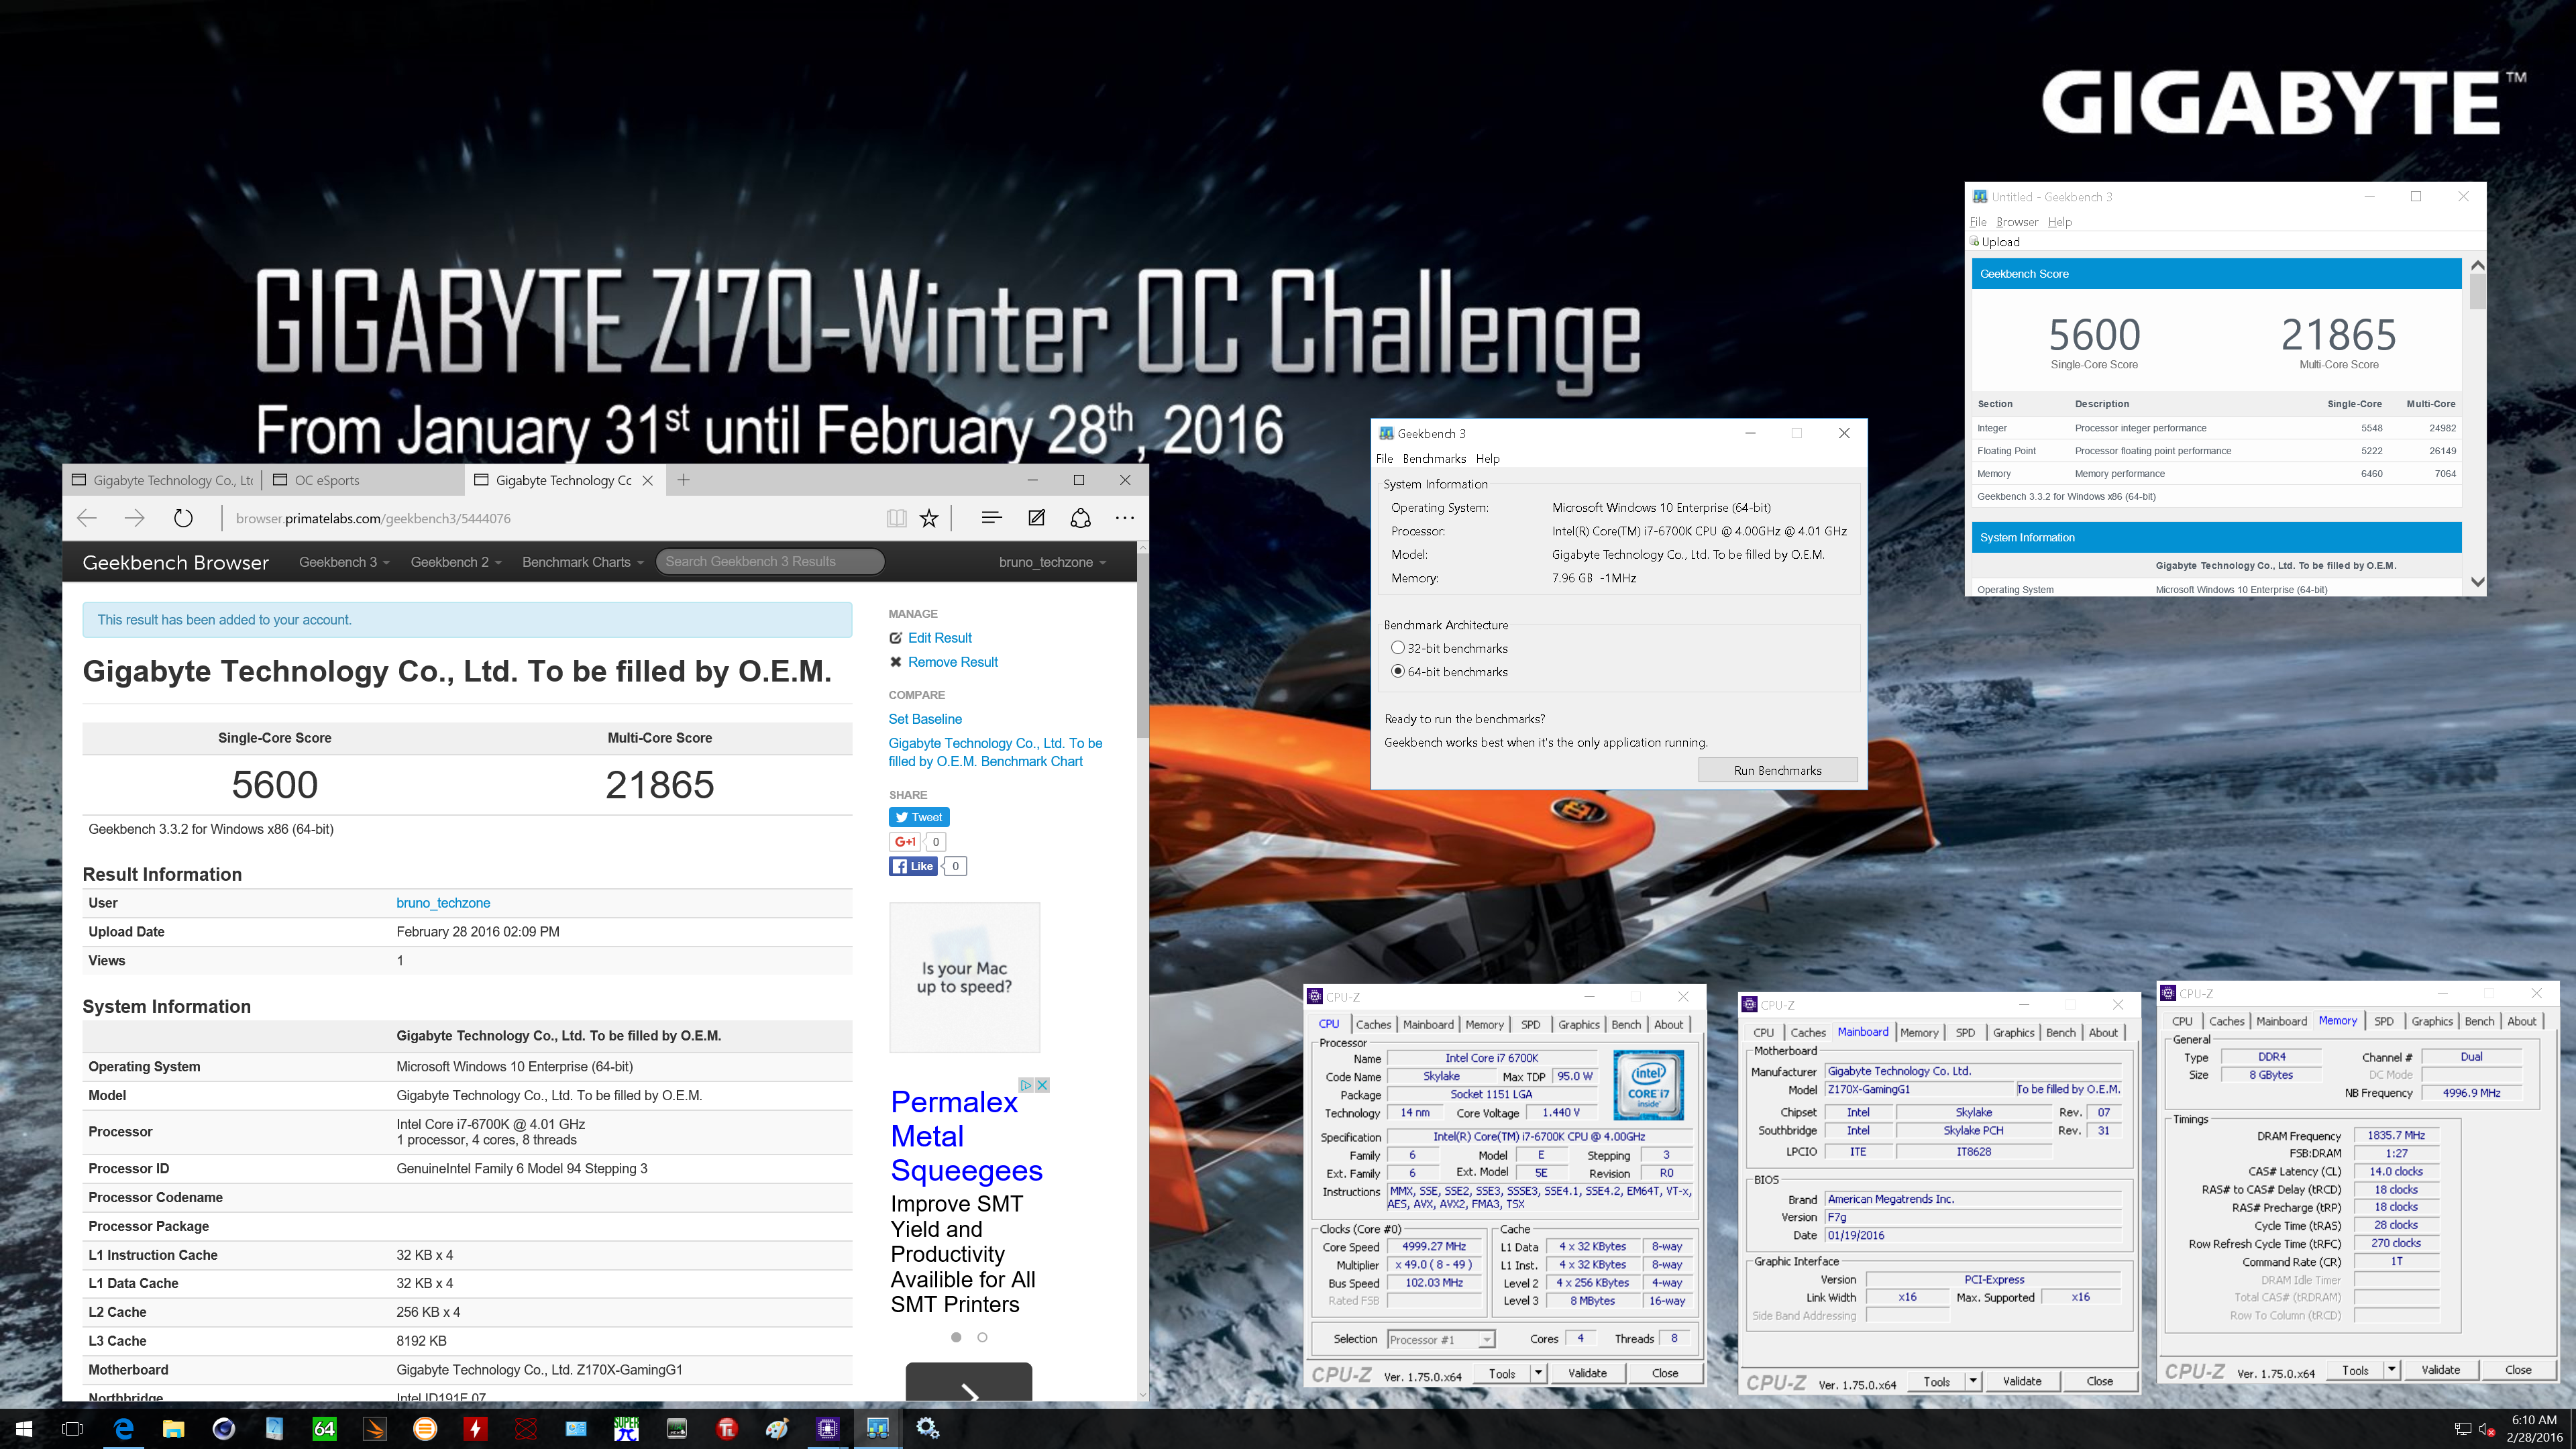Click Upload in Geekbench results window

tap(1995, 242)
